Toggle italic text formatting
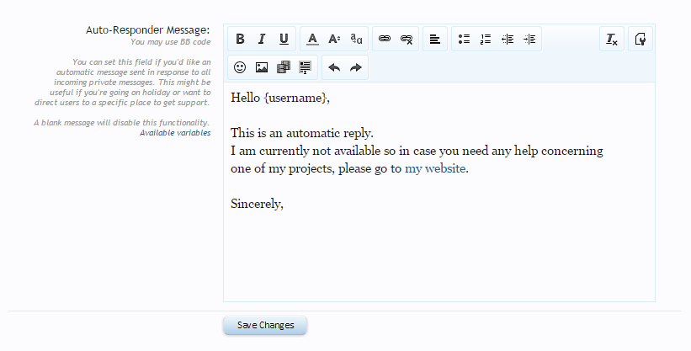The image size is (691, 351). tap(262, 39)
